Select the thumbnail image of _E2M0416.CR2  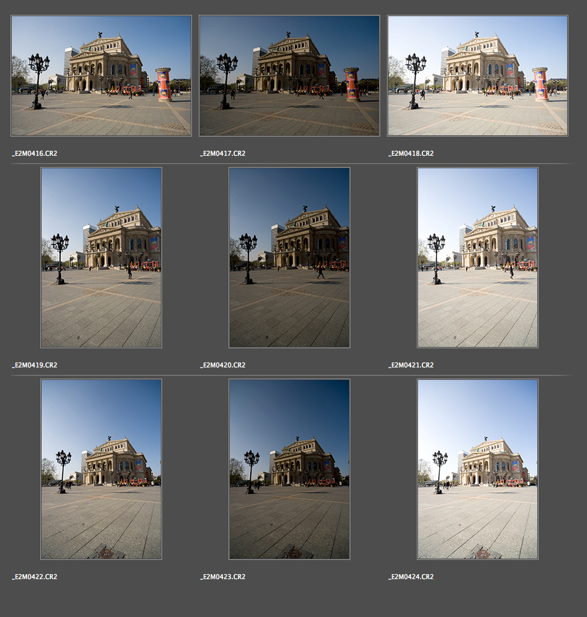point(101,76)
